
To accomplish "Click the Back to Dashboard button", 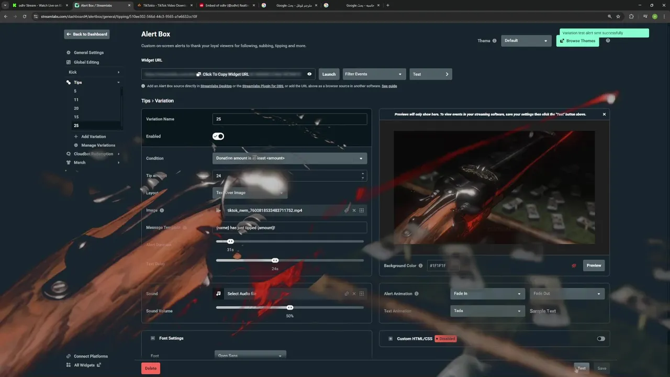I will [87, 34].
